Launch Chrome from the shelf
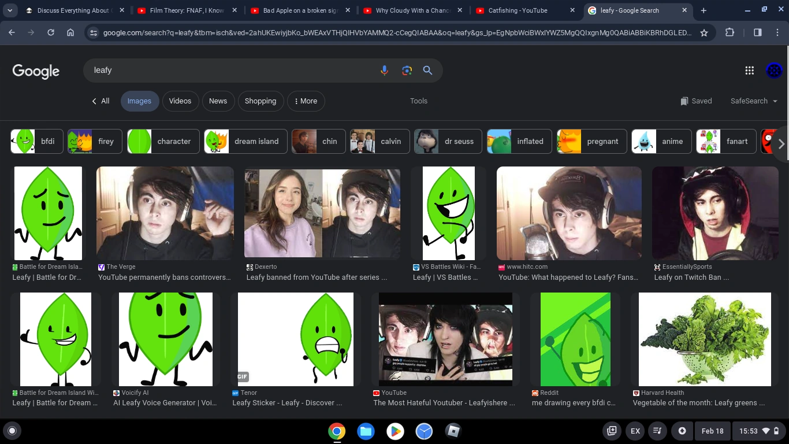 [x=337, y=431]
